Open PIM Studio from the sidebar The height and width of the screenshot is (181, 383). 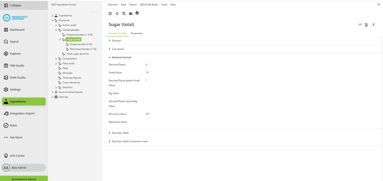[17, 66]
